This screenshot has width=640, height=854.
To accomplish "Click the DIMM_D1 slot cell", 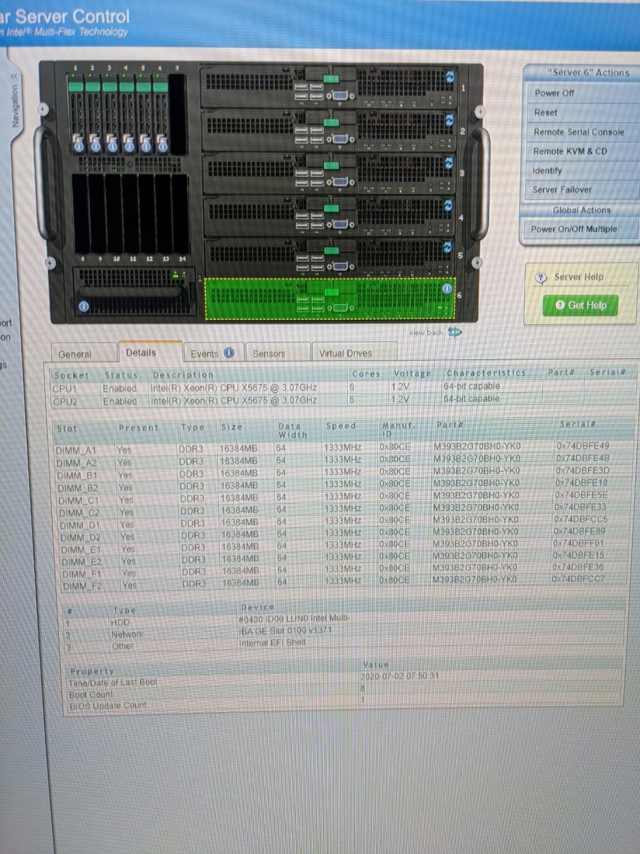I will click(x=79, y=525).
